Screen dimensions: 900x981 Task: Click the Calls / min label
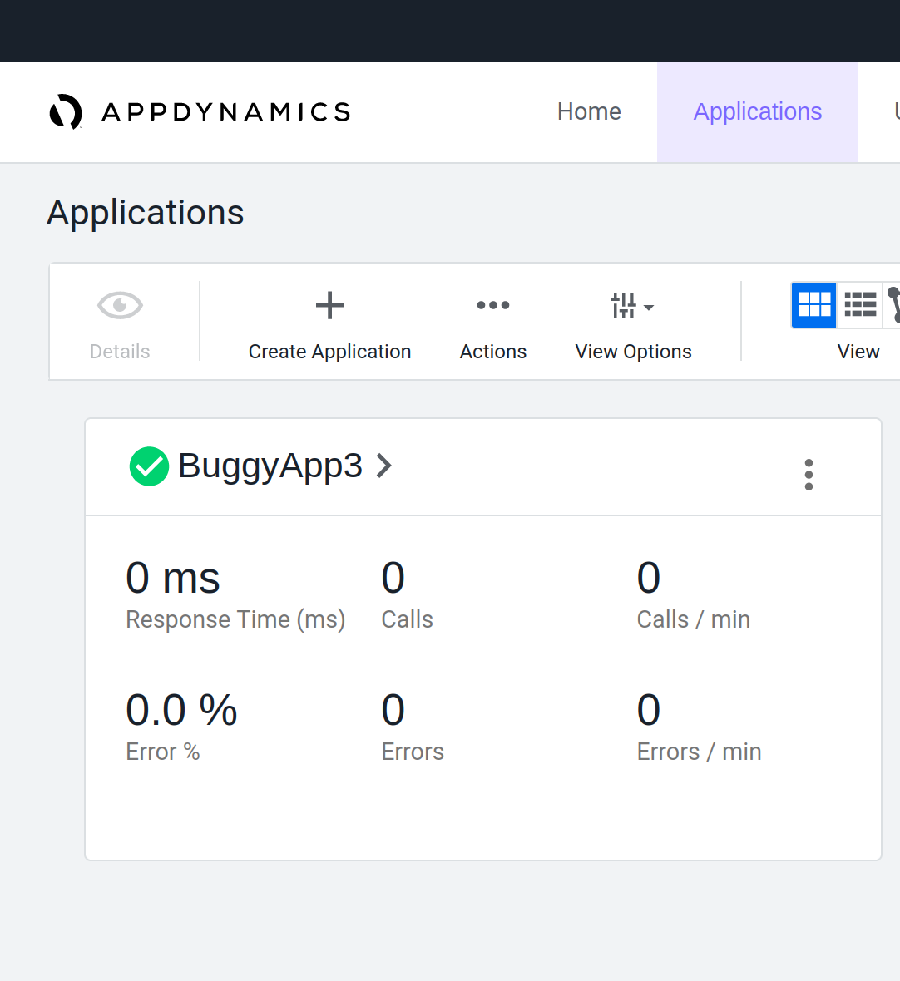pos(694,619)
